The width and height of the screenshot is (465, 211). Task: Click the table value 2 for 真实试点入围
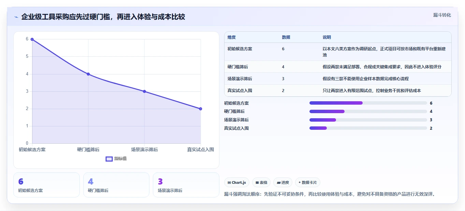coord(283,90)
